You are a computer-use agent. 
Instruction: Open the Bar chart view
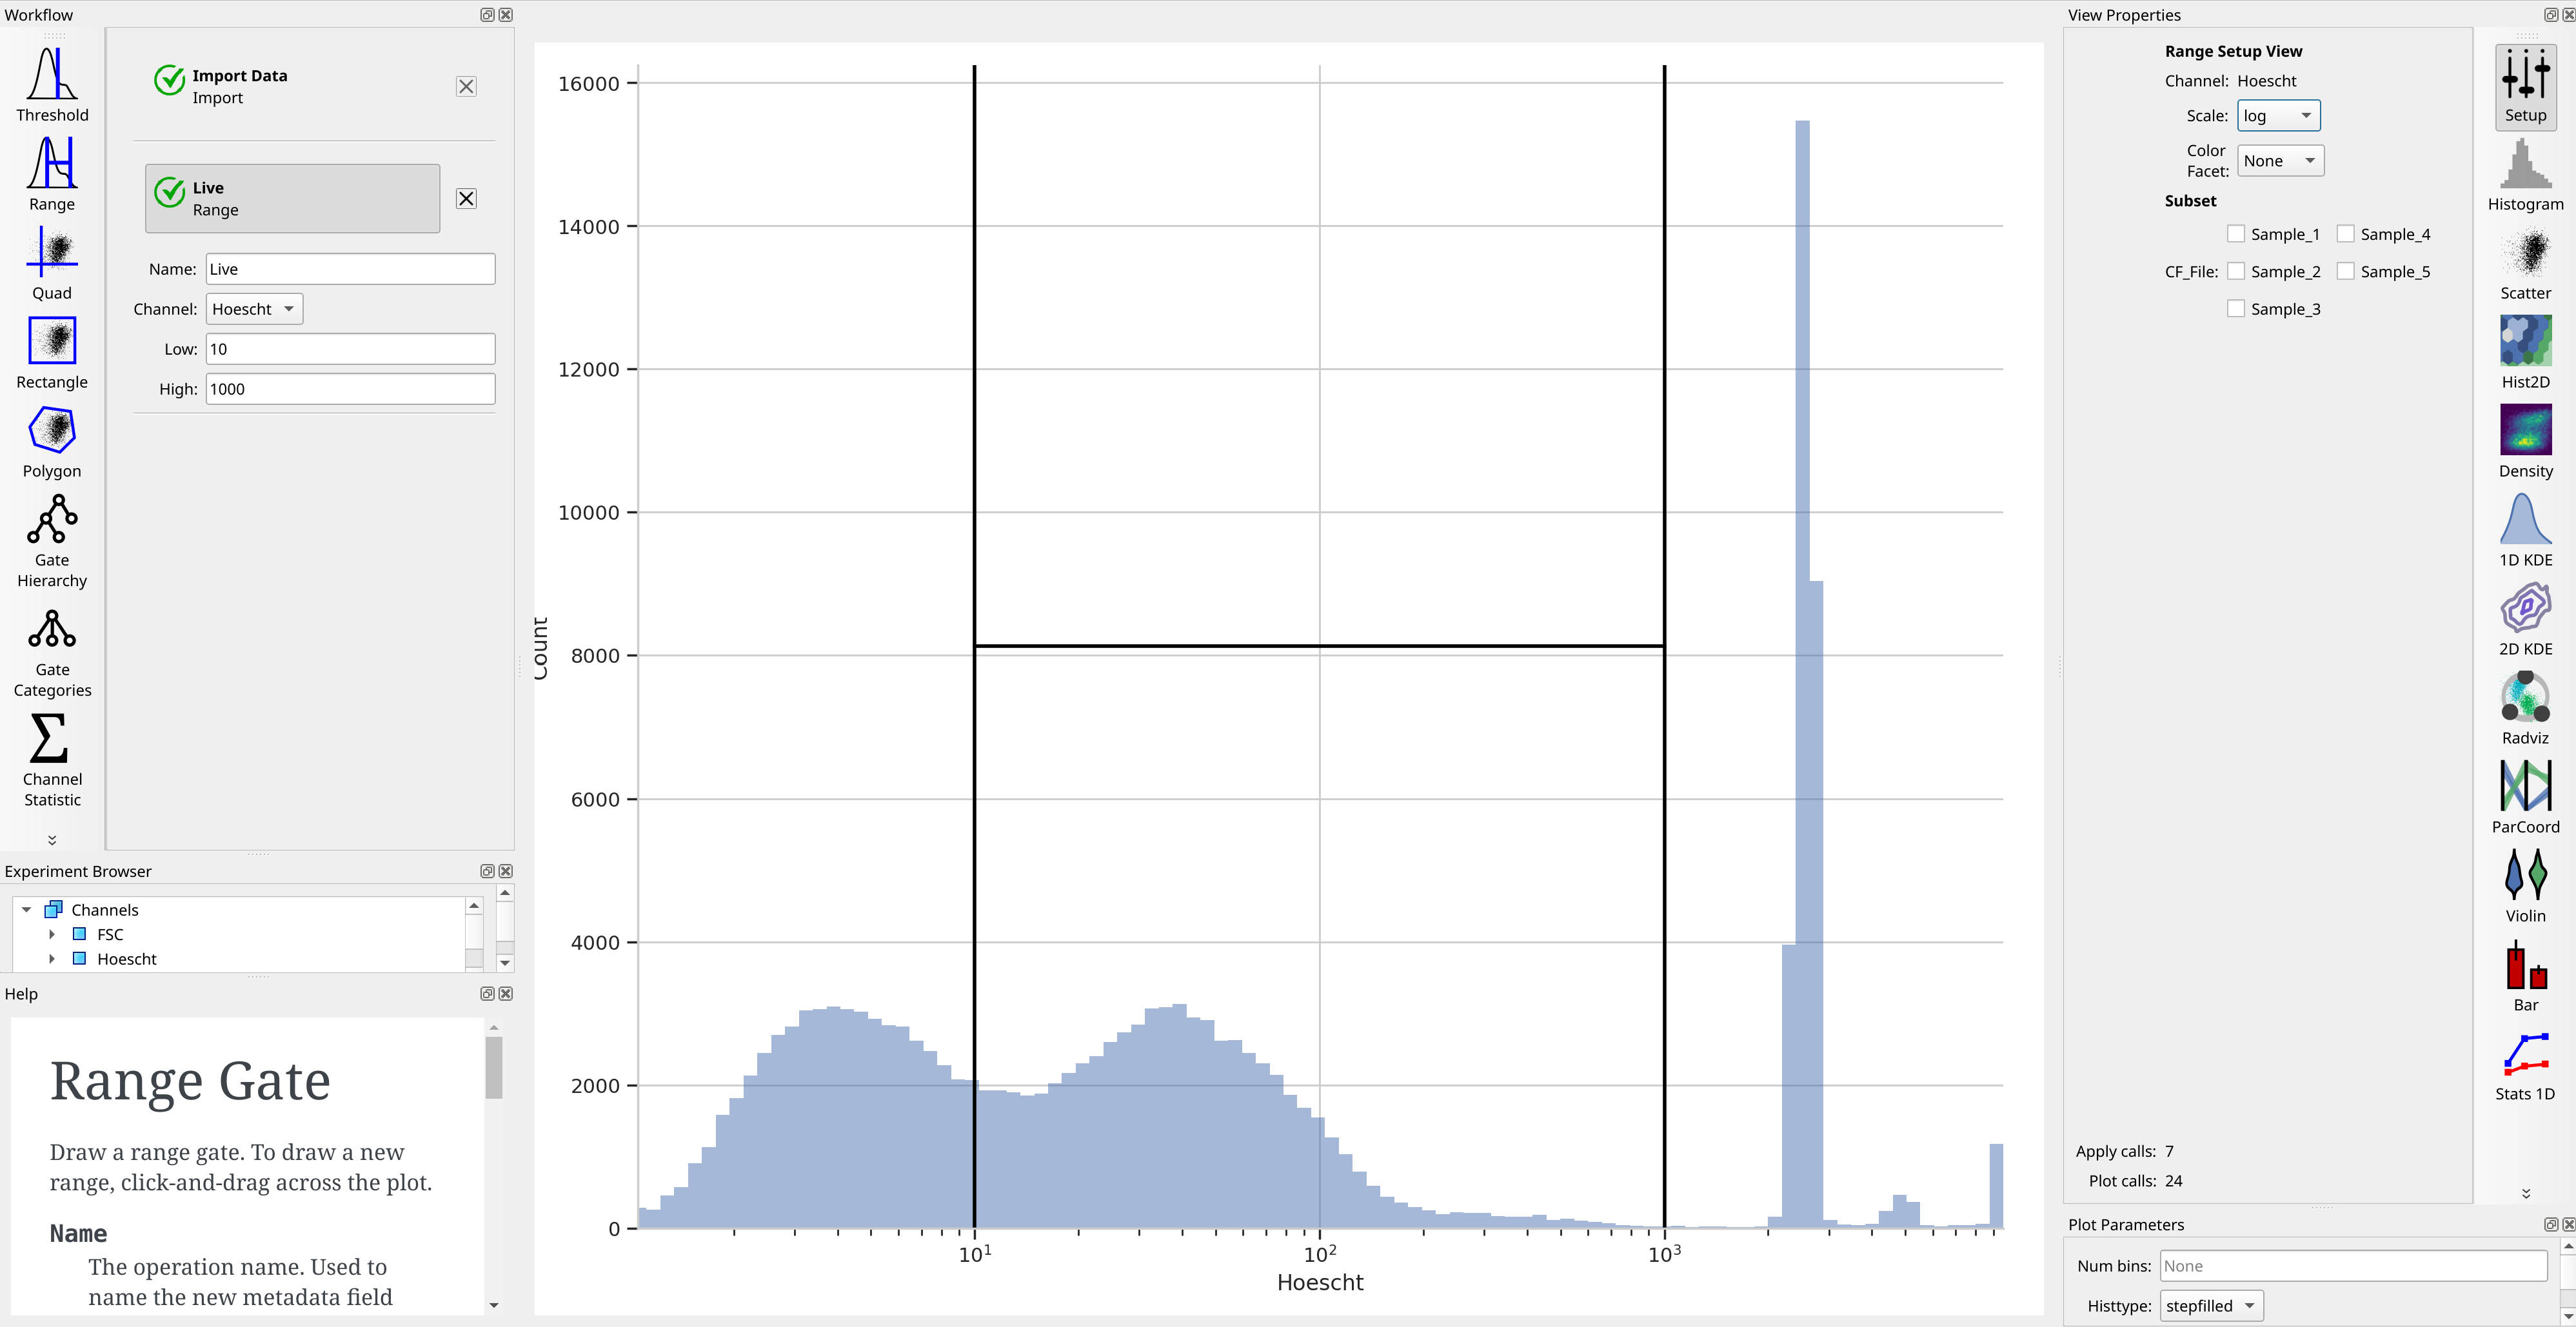click(x=2525, y=975)
